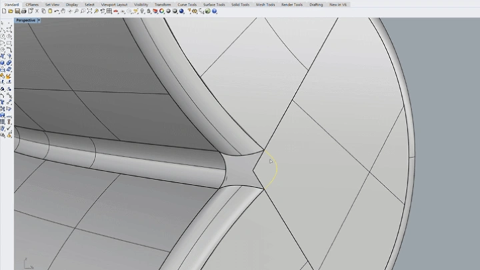Zoom extents of the viewport
Viewport: 480px width, 270px height.
tap(89, 11)
